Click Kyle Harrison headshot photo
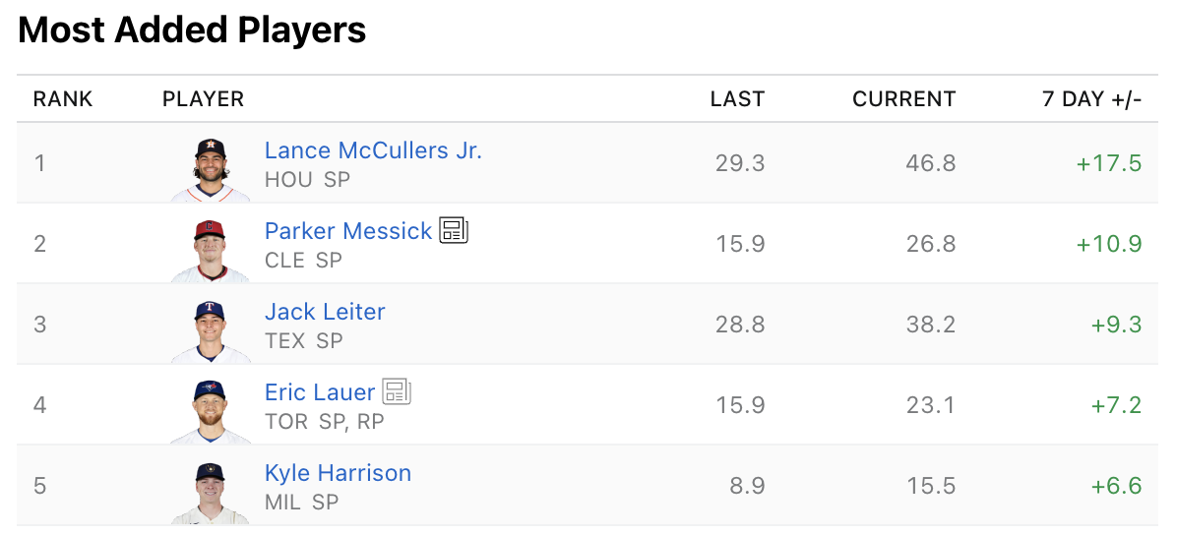Screen dimensions: 1177x535 [x=210, y=491]
